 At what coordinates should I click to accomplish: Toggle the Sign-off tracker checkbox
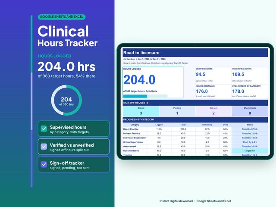[x=44, y=164]
